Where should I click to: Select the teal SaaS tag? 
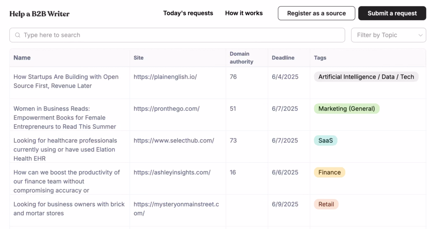(x=325, y=141)
